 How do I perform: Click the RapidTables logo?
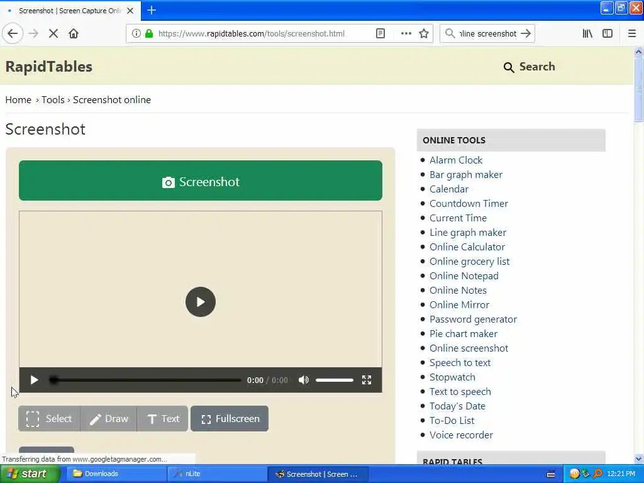pos(49,67)
